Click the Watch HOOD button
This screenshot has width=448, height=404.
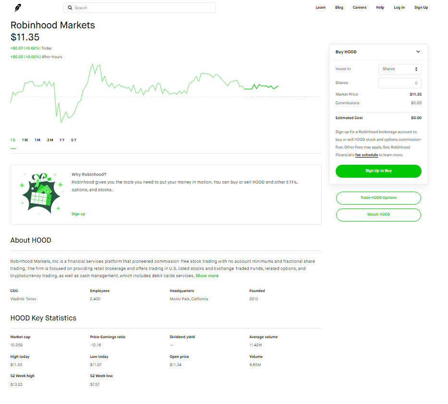coord(378,215)
